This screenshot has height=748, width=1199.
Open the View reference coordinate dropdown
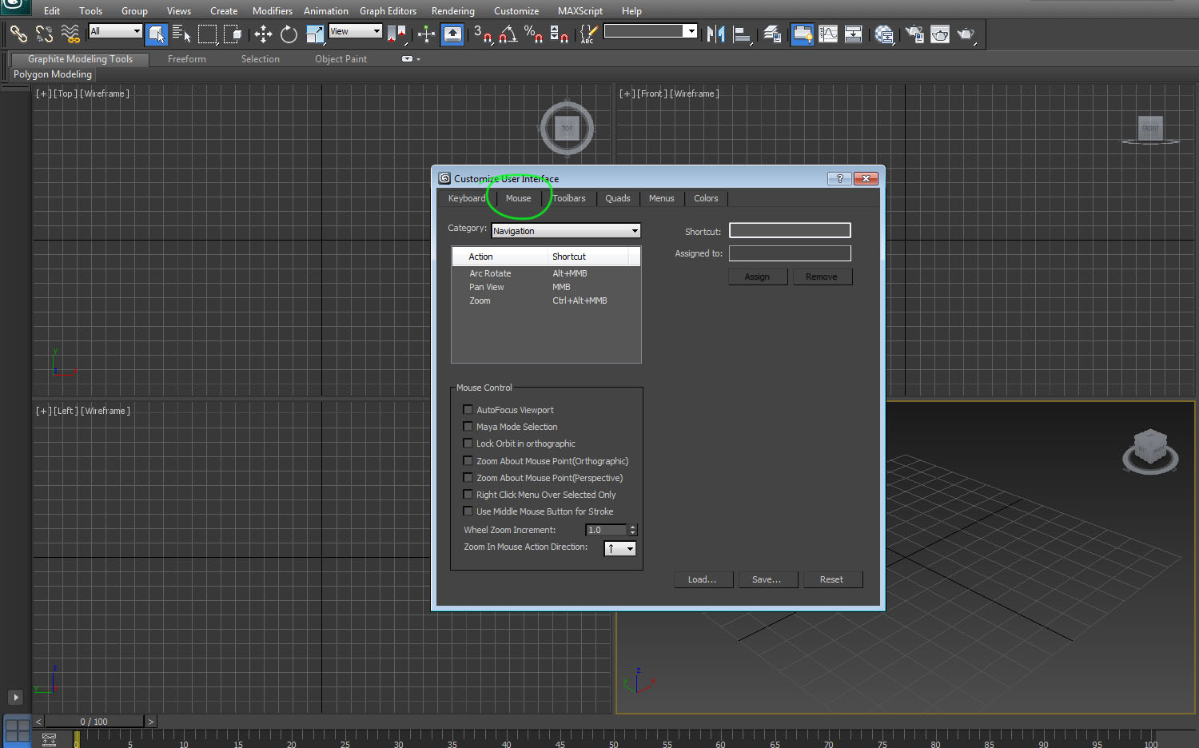click(x=356, y=31)
